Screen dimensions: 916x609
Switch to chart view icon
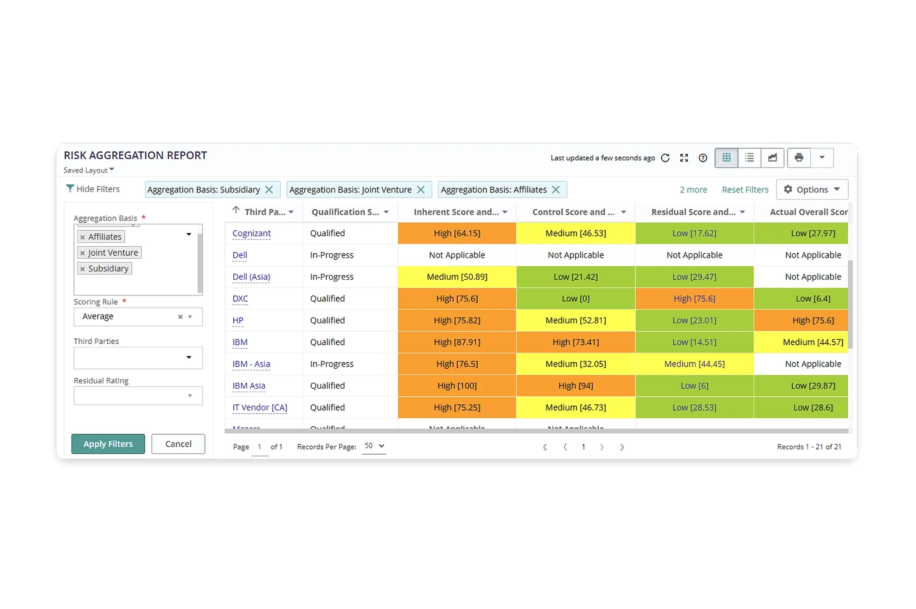coord(773,158)
